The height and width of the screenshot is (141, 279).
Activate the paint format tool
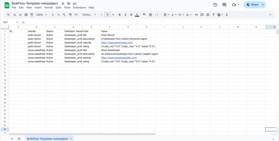[32, 15]
